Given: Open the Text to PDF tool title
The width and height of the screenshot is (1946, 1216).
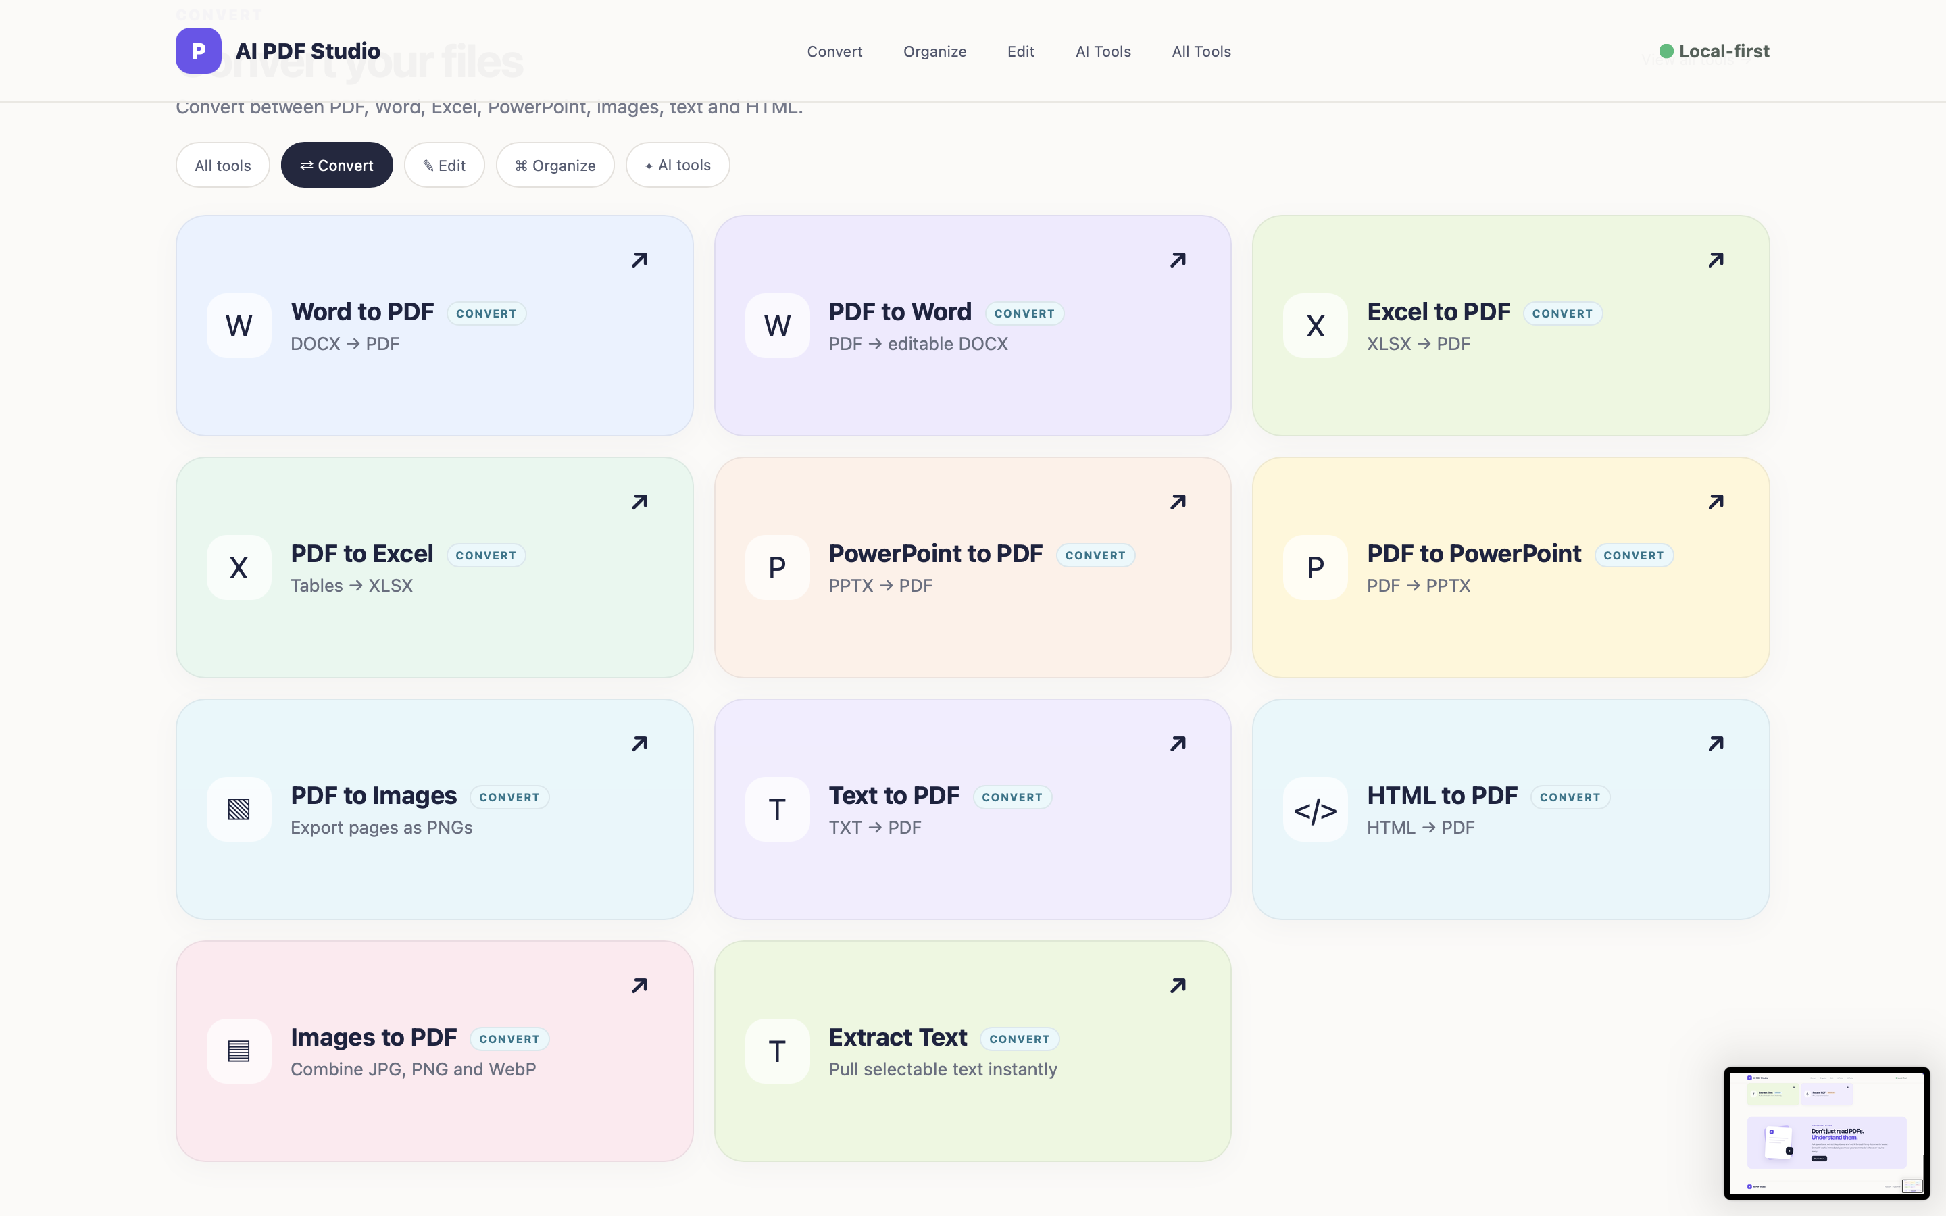Looking at the screenshot, I should point(894,795).
